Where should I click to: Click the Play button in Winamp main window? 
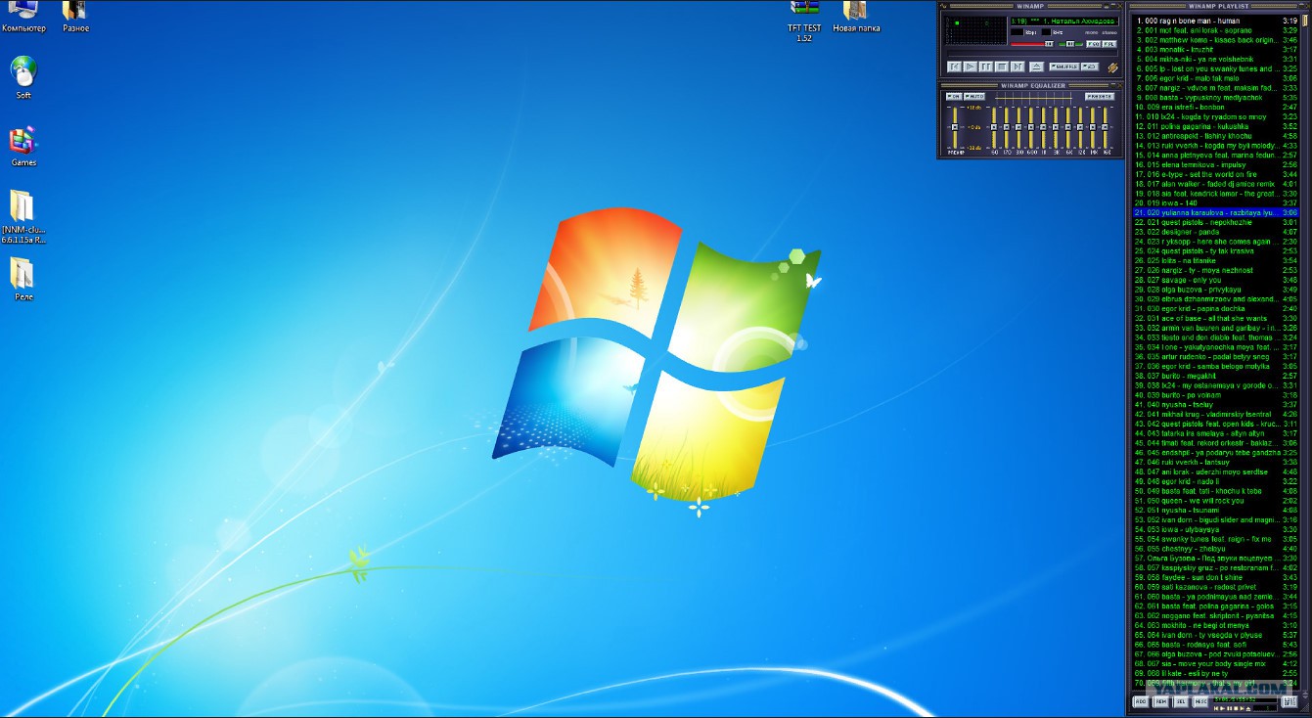click(x=971, y=67)
